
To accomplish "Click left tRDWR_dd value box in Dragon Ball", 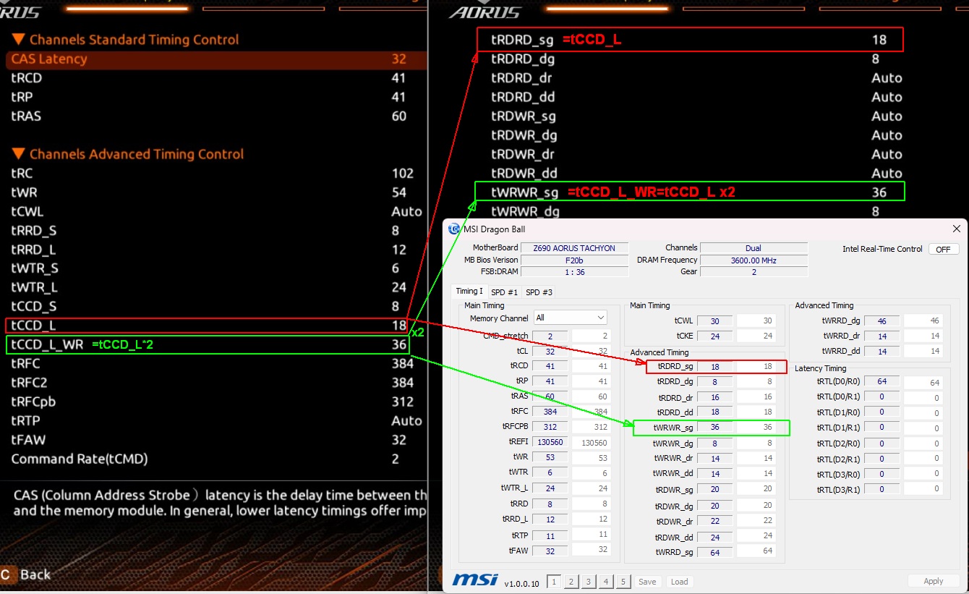I will click(x=715, y=536).
